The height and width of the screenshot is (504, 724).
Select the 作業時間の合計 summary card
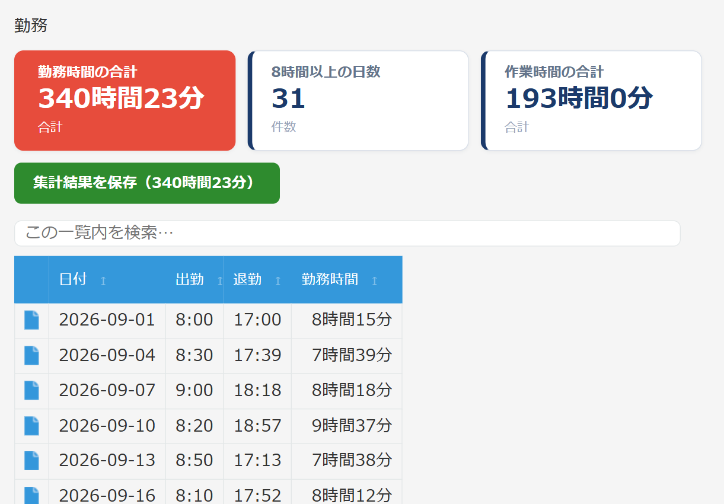point(591,101)
